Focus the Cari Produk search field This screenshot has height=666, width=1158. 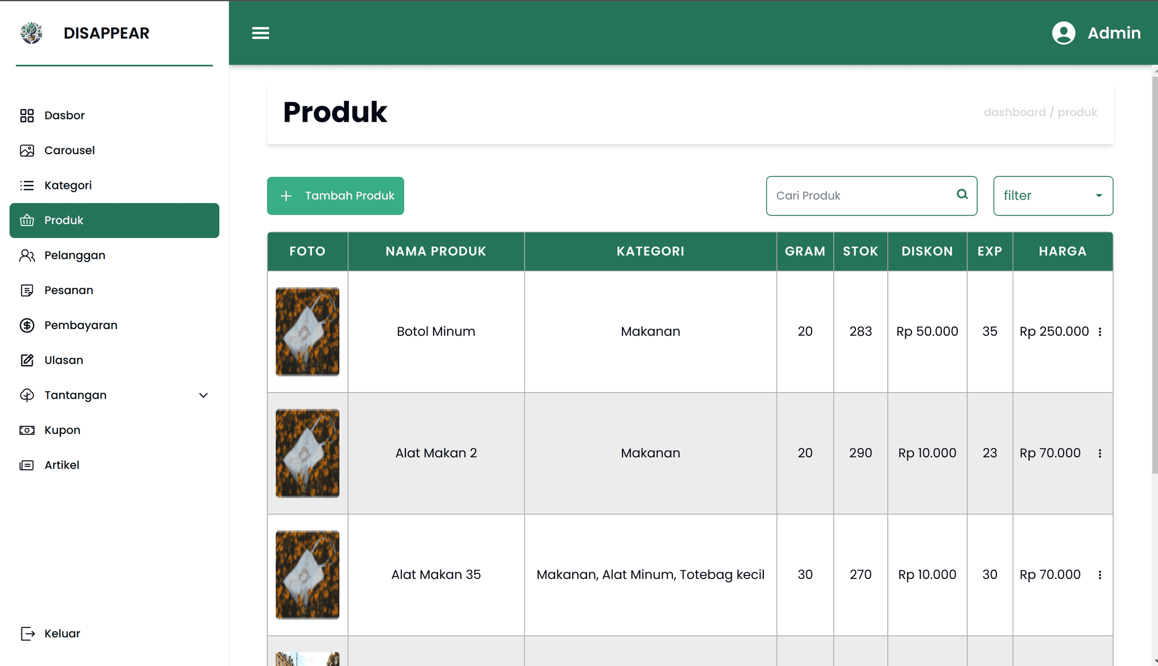point(859,196)
